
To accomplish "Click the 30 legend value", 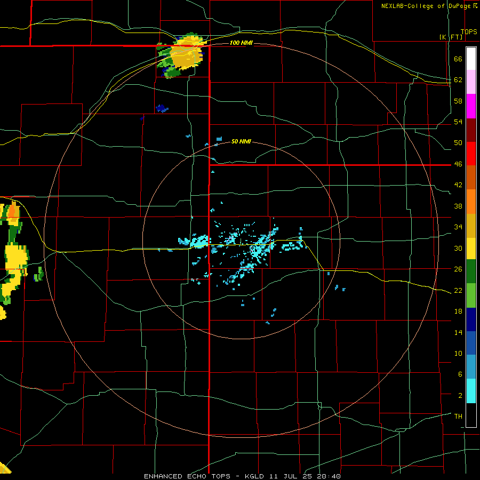I will click(458, 248).
